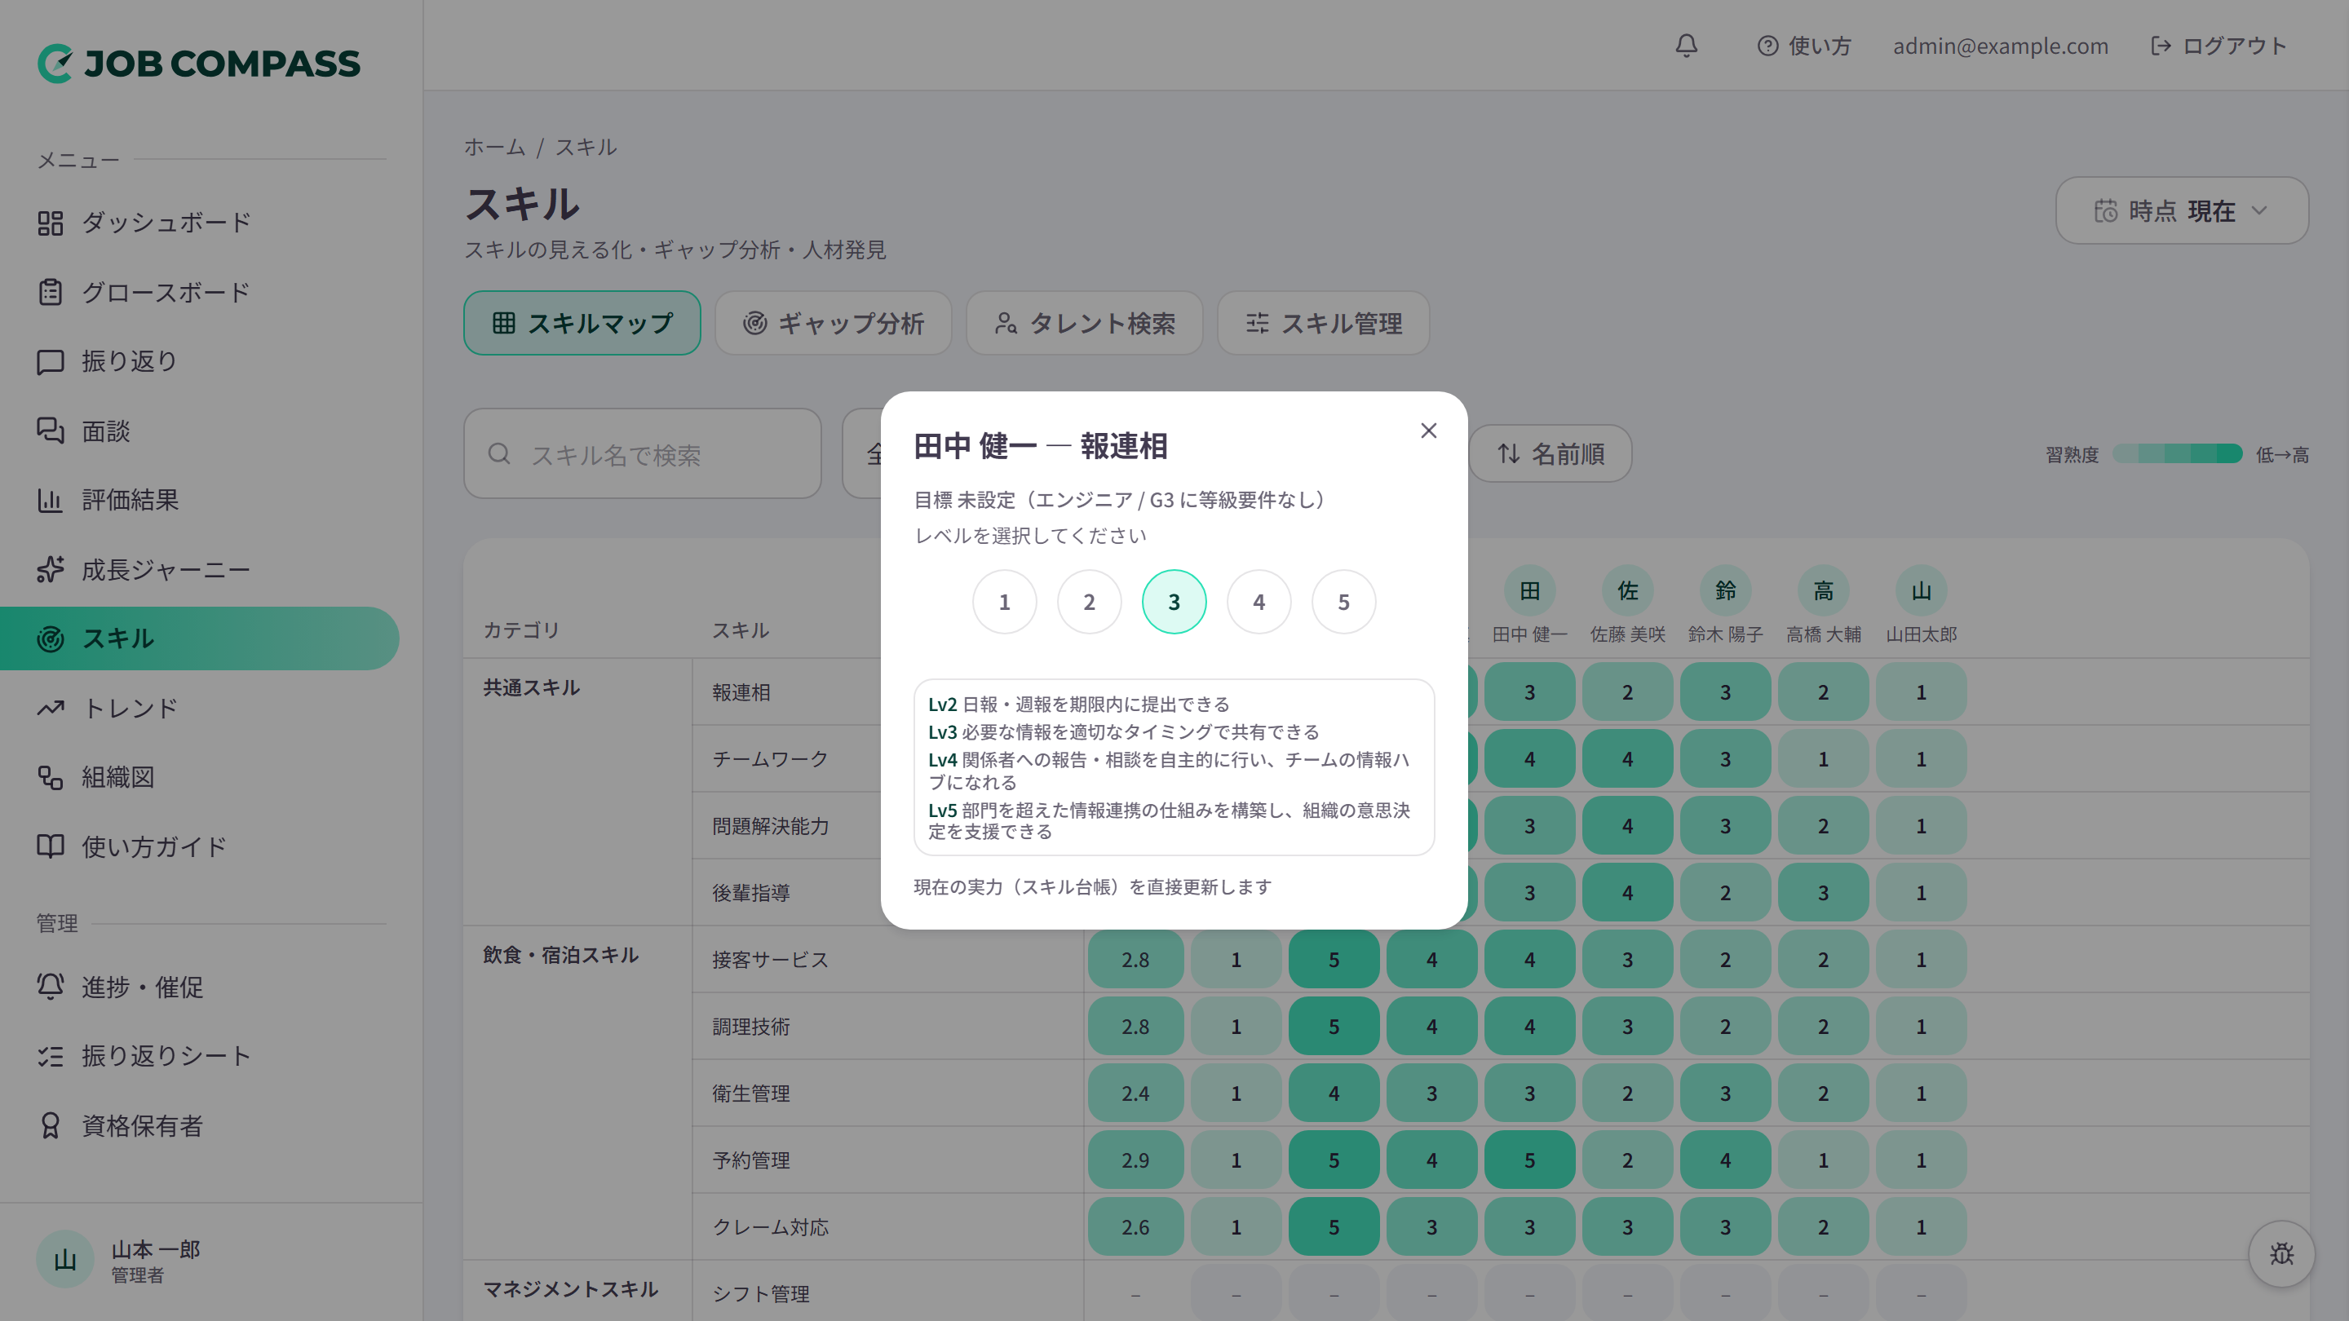Click the 山田太郎 column avatar
The image size is (2349, 1321).
[x=1921, y=590]
